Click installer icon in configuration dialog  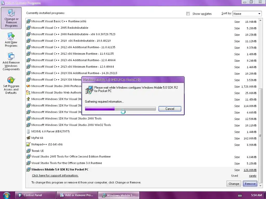tap(89, 90)
